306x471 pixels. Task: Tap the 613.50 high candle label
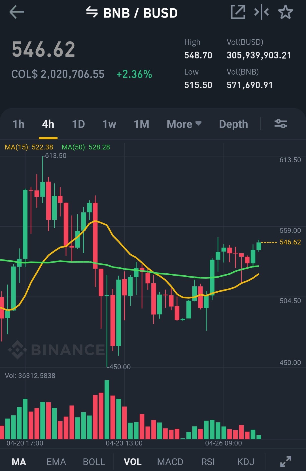pos(56,156)
